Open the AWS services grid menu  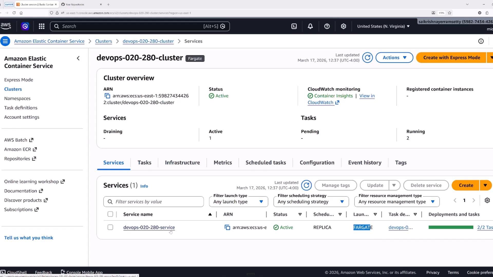pyautogui.click(x=42, y=26)
